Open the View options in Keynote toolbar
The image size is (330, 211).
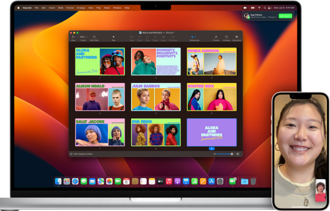73,38
